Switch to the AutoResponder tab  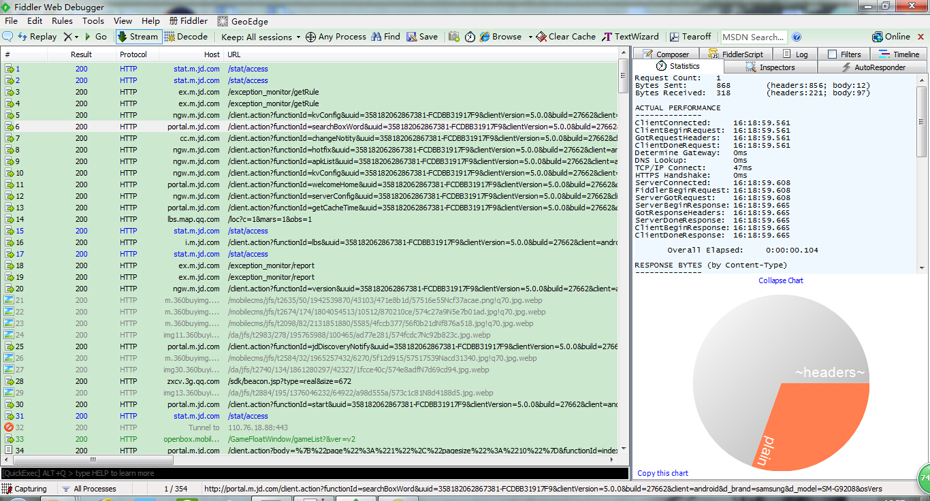tap(873, 67)
